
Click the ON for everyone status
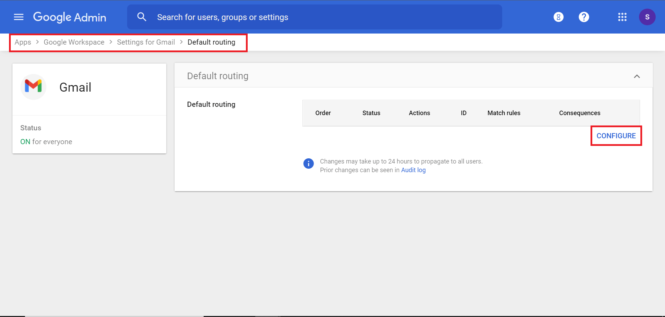(46, 142)
